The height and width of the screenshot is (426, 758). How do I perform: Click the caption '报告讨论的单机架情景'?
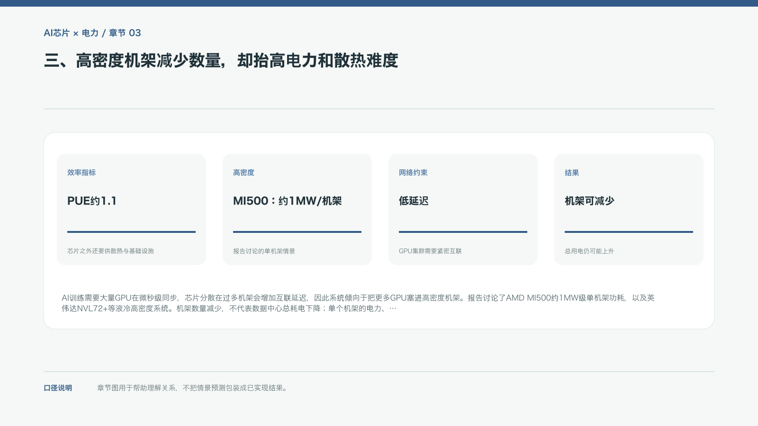pyautogui.click(x=264, y=251)
